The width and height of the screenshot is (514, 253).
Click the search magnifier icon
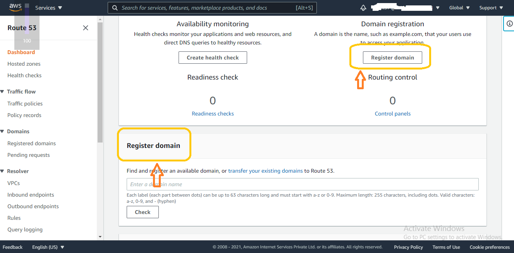[115, 7]
